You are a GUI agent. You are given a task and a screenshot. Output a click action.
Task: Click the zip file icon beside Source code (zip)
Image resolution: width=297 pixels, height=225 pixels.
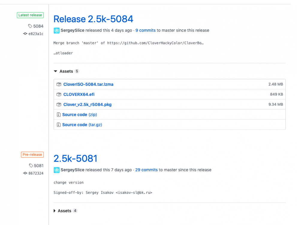pyautogui.click(x=59, y=115)
